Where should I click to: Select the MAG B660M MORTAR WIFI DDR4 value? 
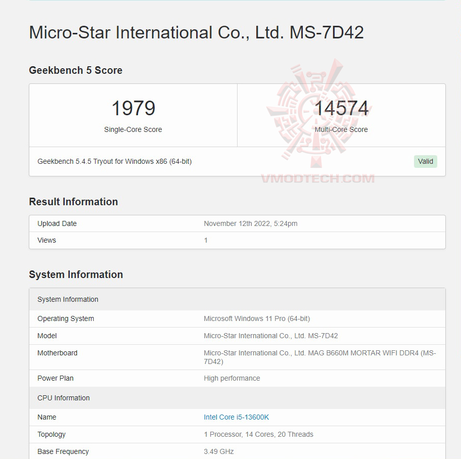pyautogui.click(x=320, y=357)
